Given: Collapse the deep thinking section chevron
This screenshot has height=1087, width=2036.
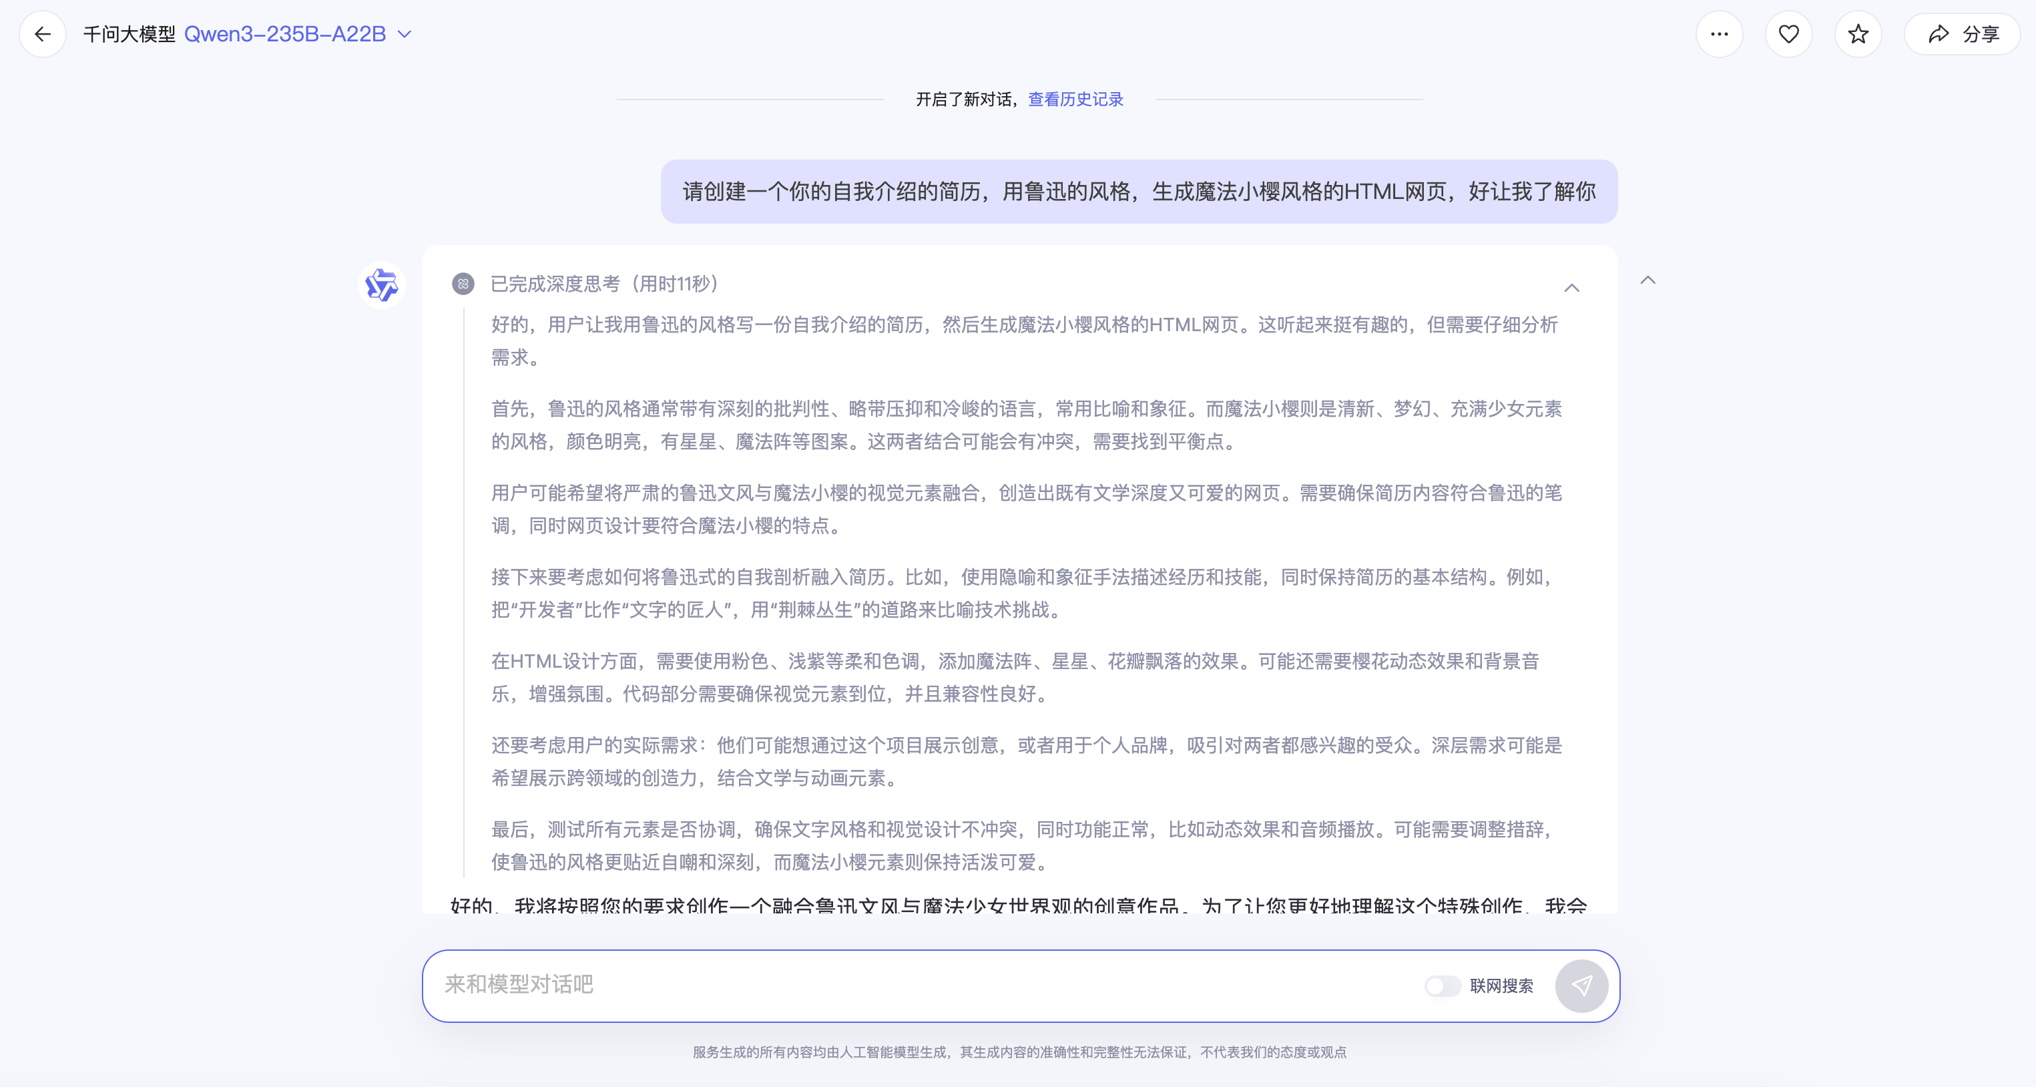Looking at the screenshot, I should pyautogui.click(x=1572, y=288).
